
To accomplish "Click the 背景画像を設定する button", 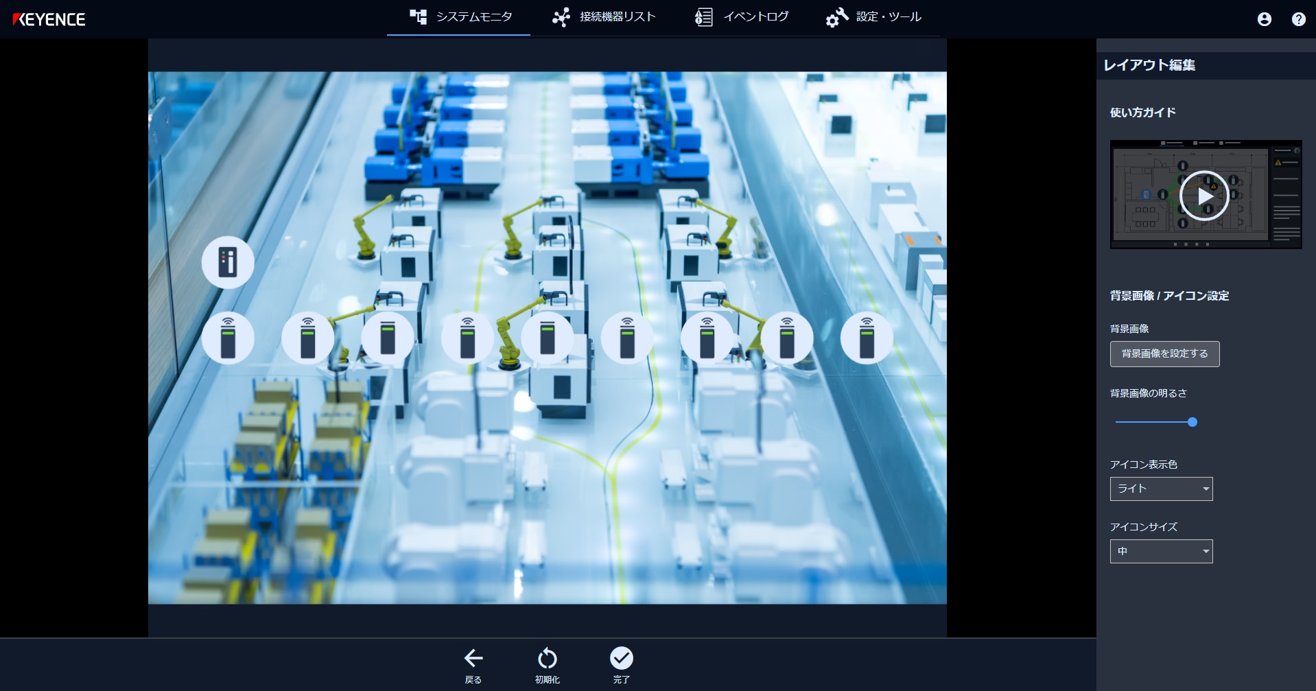I will [x=1164, y=354].
